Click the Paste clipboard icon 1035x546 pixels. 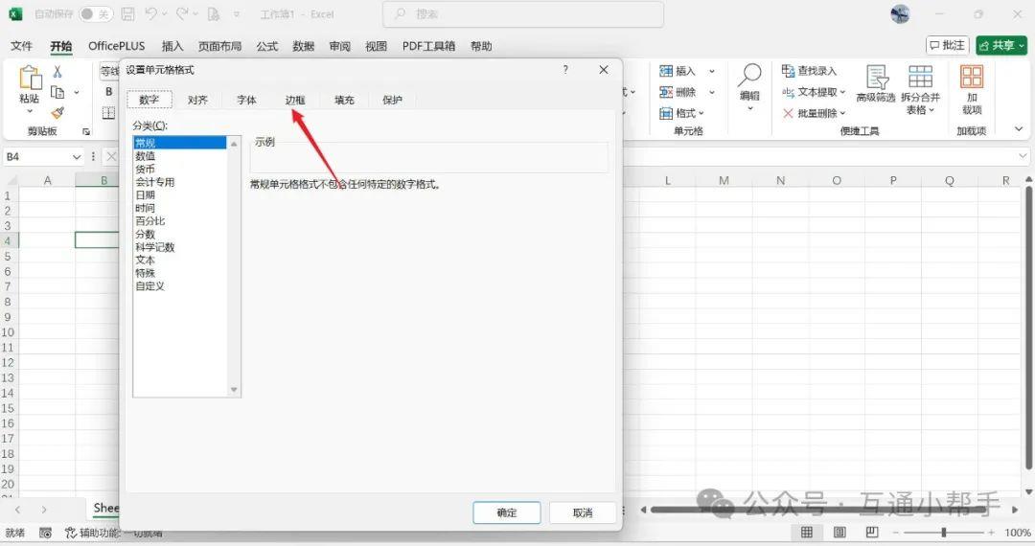point(30,78)
